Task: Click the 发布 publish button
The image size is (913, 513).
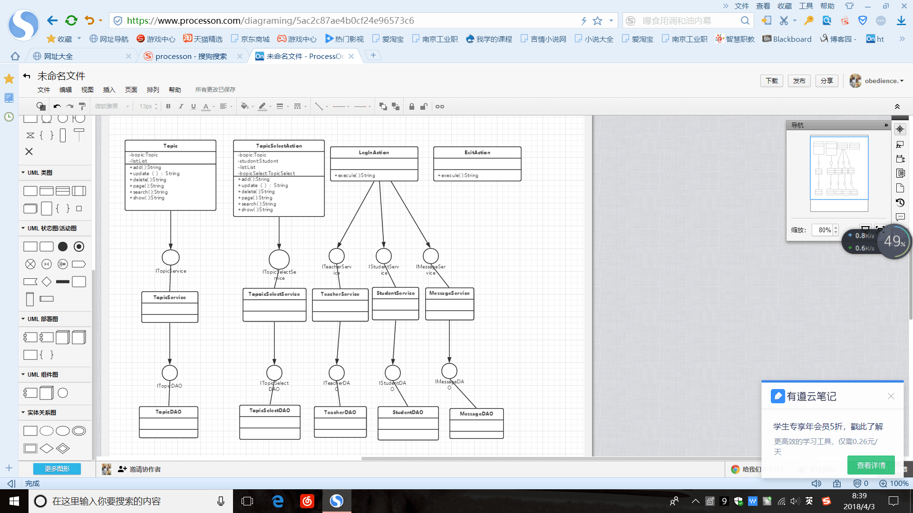Action: point(799,81)
